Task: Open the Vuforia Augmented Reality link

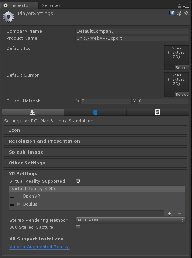Action: (x=39, y=247)
